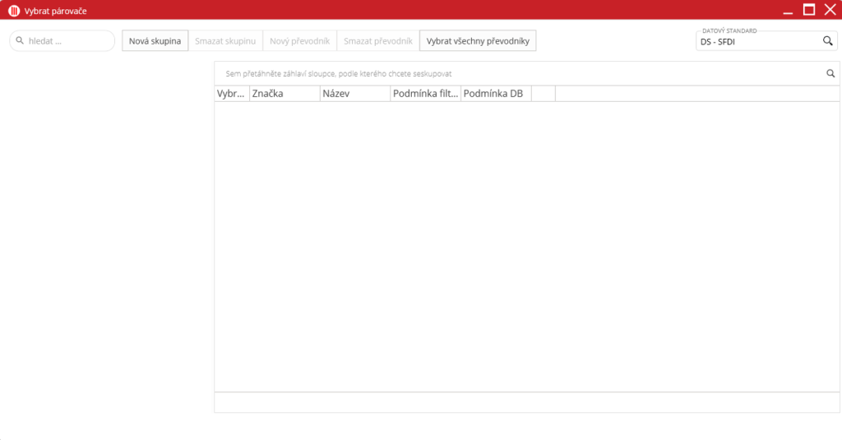Click the column grouping drop area
842x440 pixels.
click(510, 73)
